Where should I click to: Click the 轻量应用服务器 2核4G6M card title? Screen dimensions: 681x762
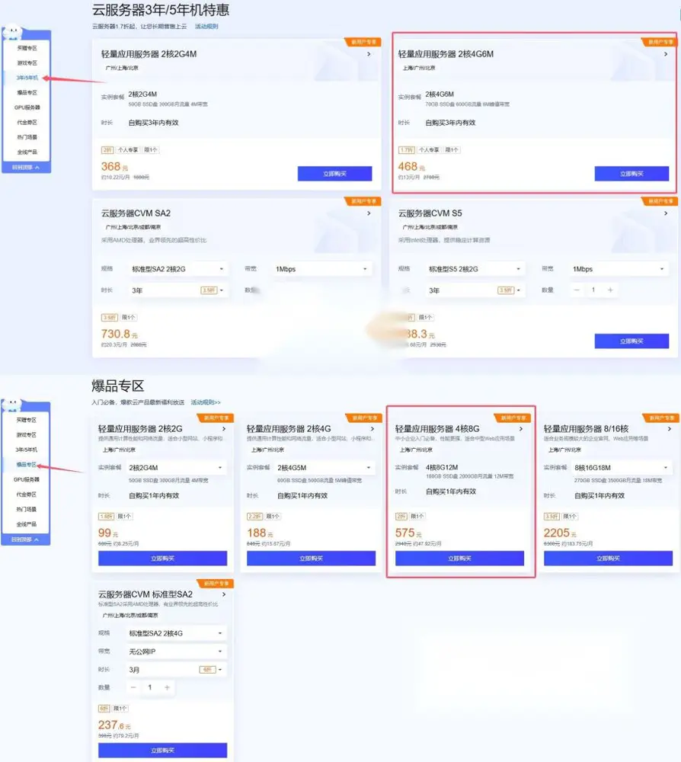tap(446, 54)
